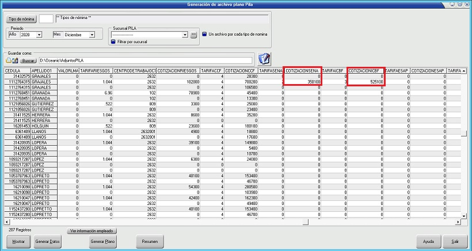The width and height of the screenshot is (472, 251).
Task: Click the notepad checklist icon beside path field
Action: [264, 59]
